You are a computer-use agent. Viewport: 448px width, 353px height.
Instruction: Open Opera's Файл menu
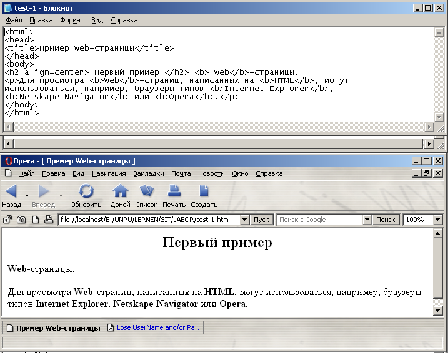click(x=27, y=173)
